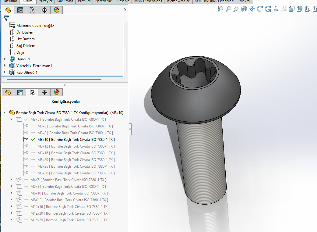Expand the M16x25 configuration node
Image resolution: width=317 pixels, height=232 pixels.
point(12,220)
